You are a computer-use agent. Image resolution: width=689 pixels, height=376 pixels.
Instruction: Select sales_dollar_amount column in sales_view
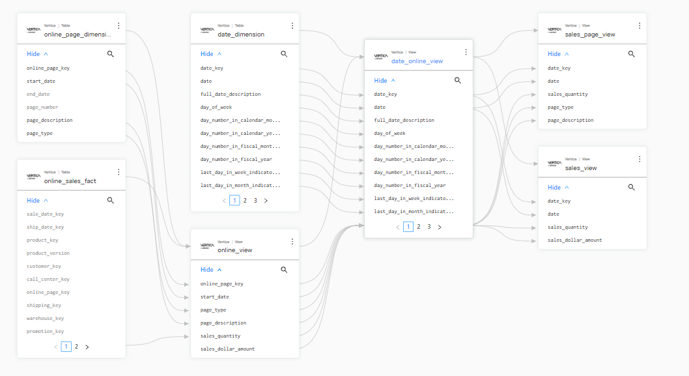click(x=575, y=240)
